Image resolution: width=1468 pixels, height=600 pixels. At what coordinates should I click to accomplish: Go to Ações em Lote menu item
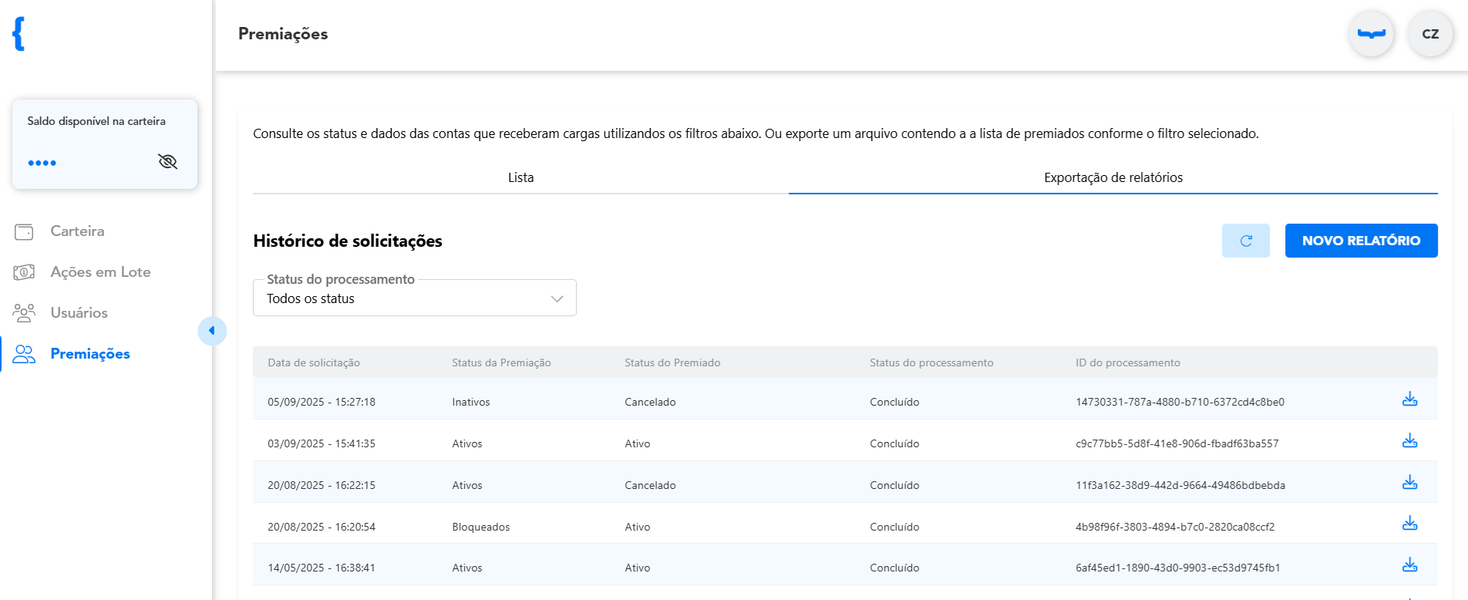coord(100,272)
